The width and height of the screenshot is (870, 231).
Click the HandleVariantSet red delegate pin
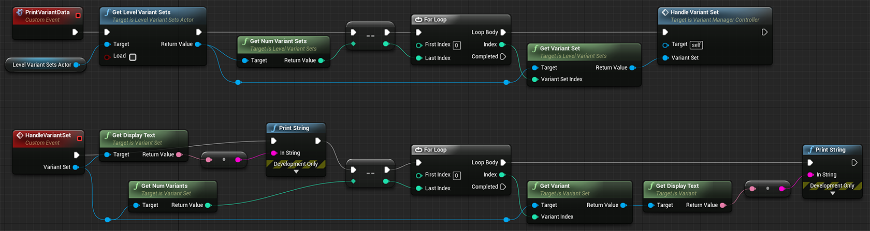(x=79, y=138)
